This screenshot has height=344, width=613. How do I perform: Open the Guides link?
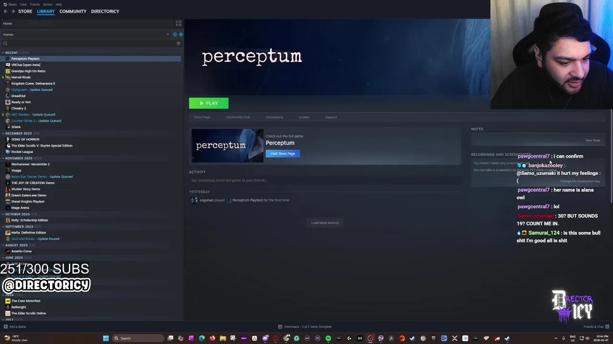click(304, 117)
